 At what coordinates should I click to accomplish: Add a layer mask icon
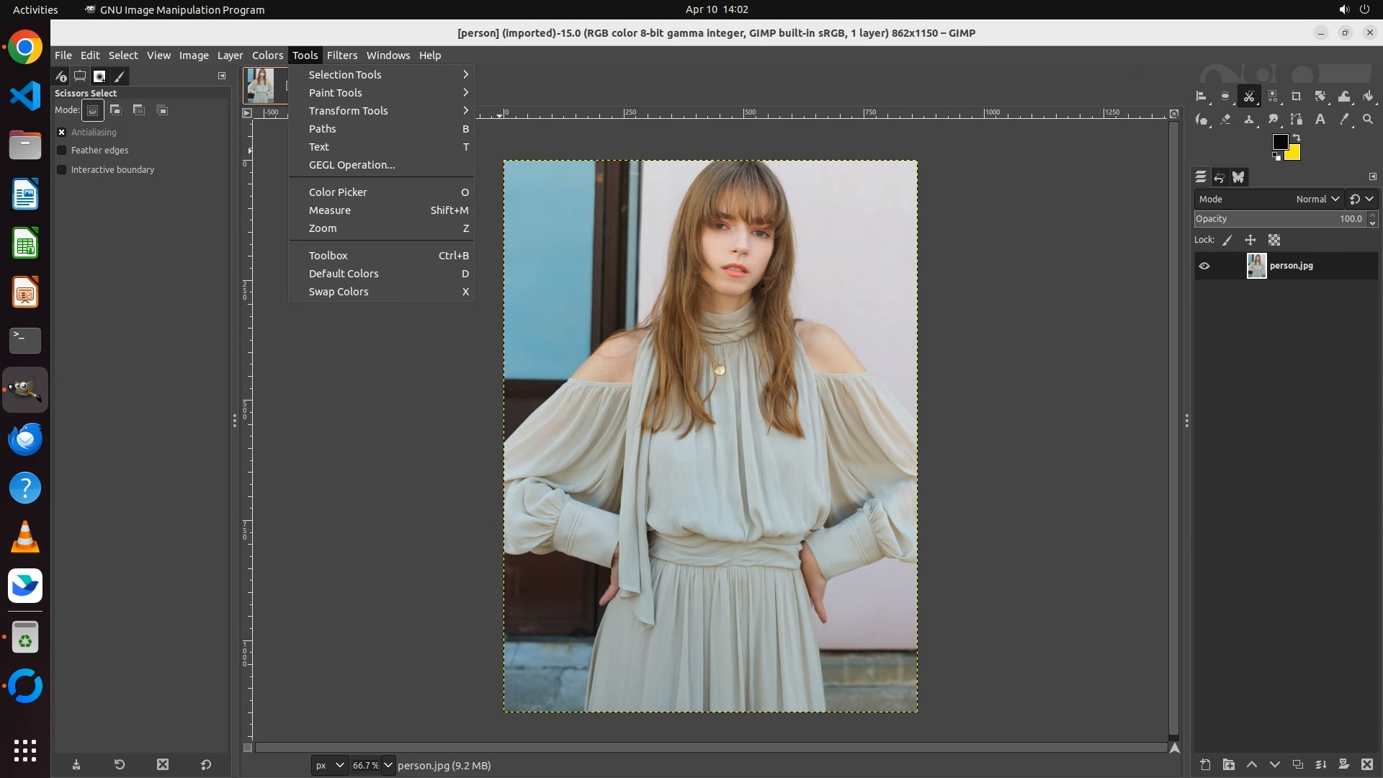[x=1343, y=764]
